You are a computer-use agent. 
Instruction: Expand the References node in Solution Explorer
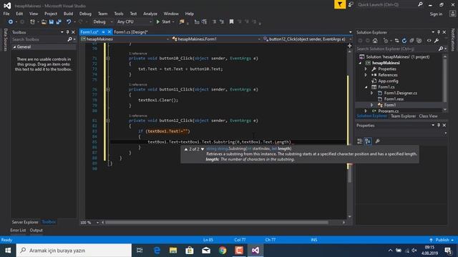[x=366, y=75]
